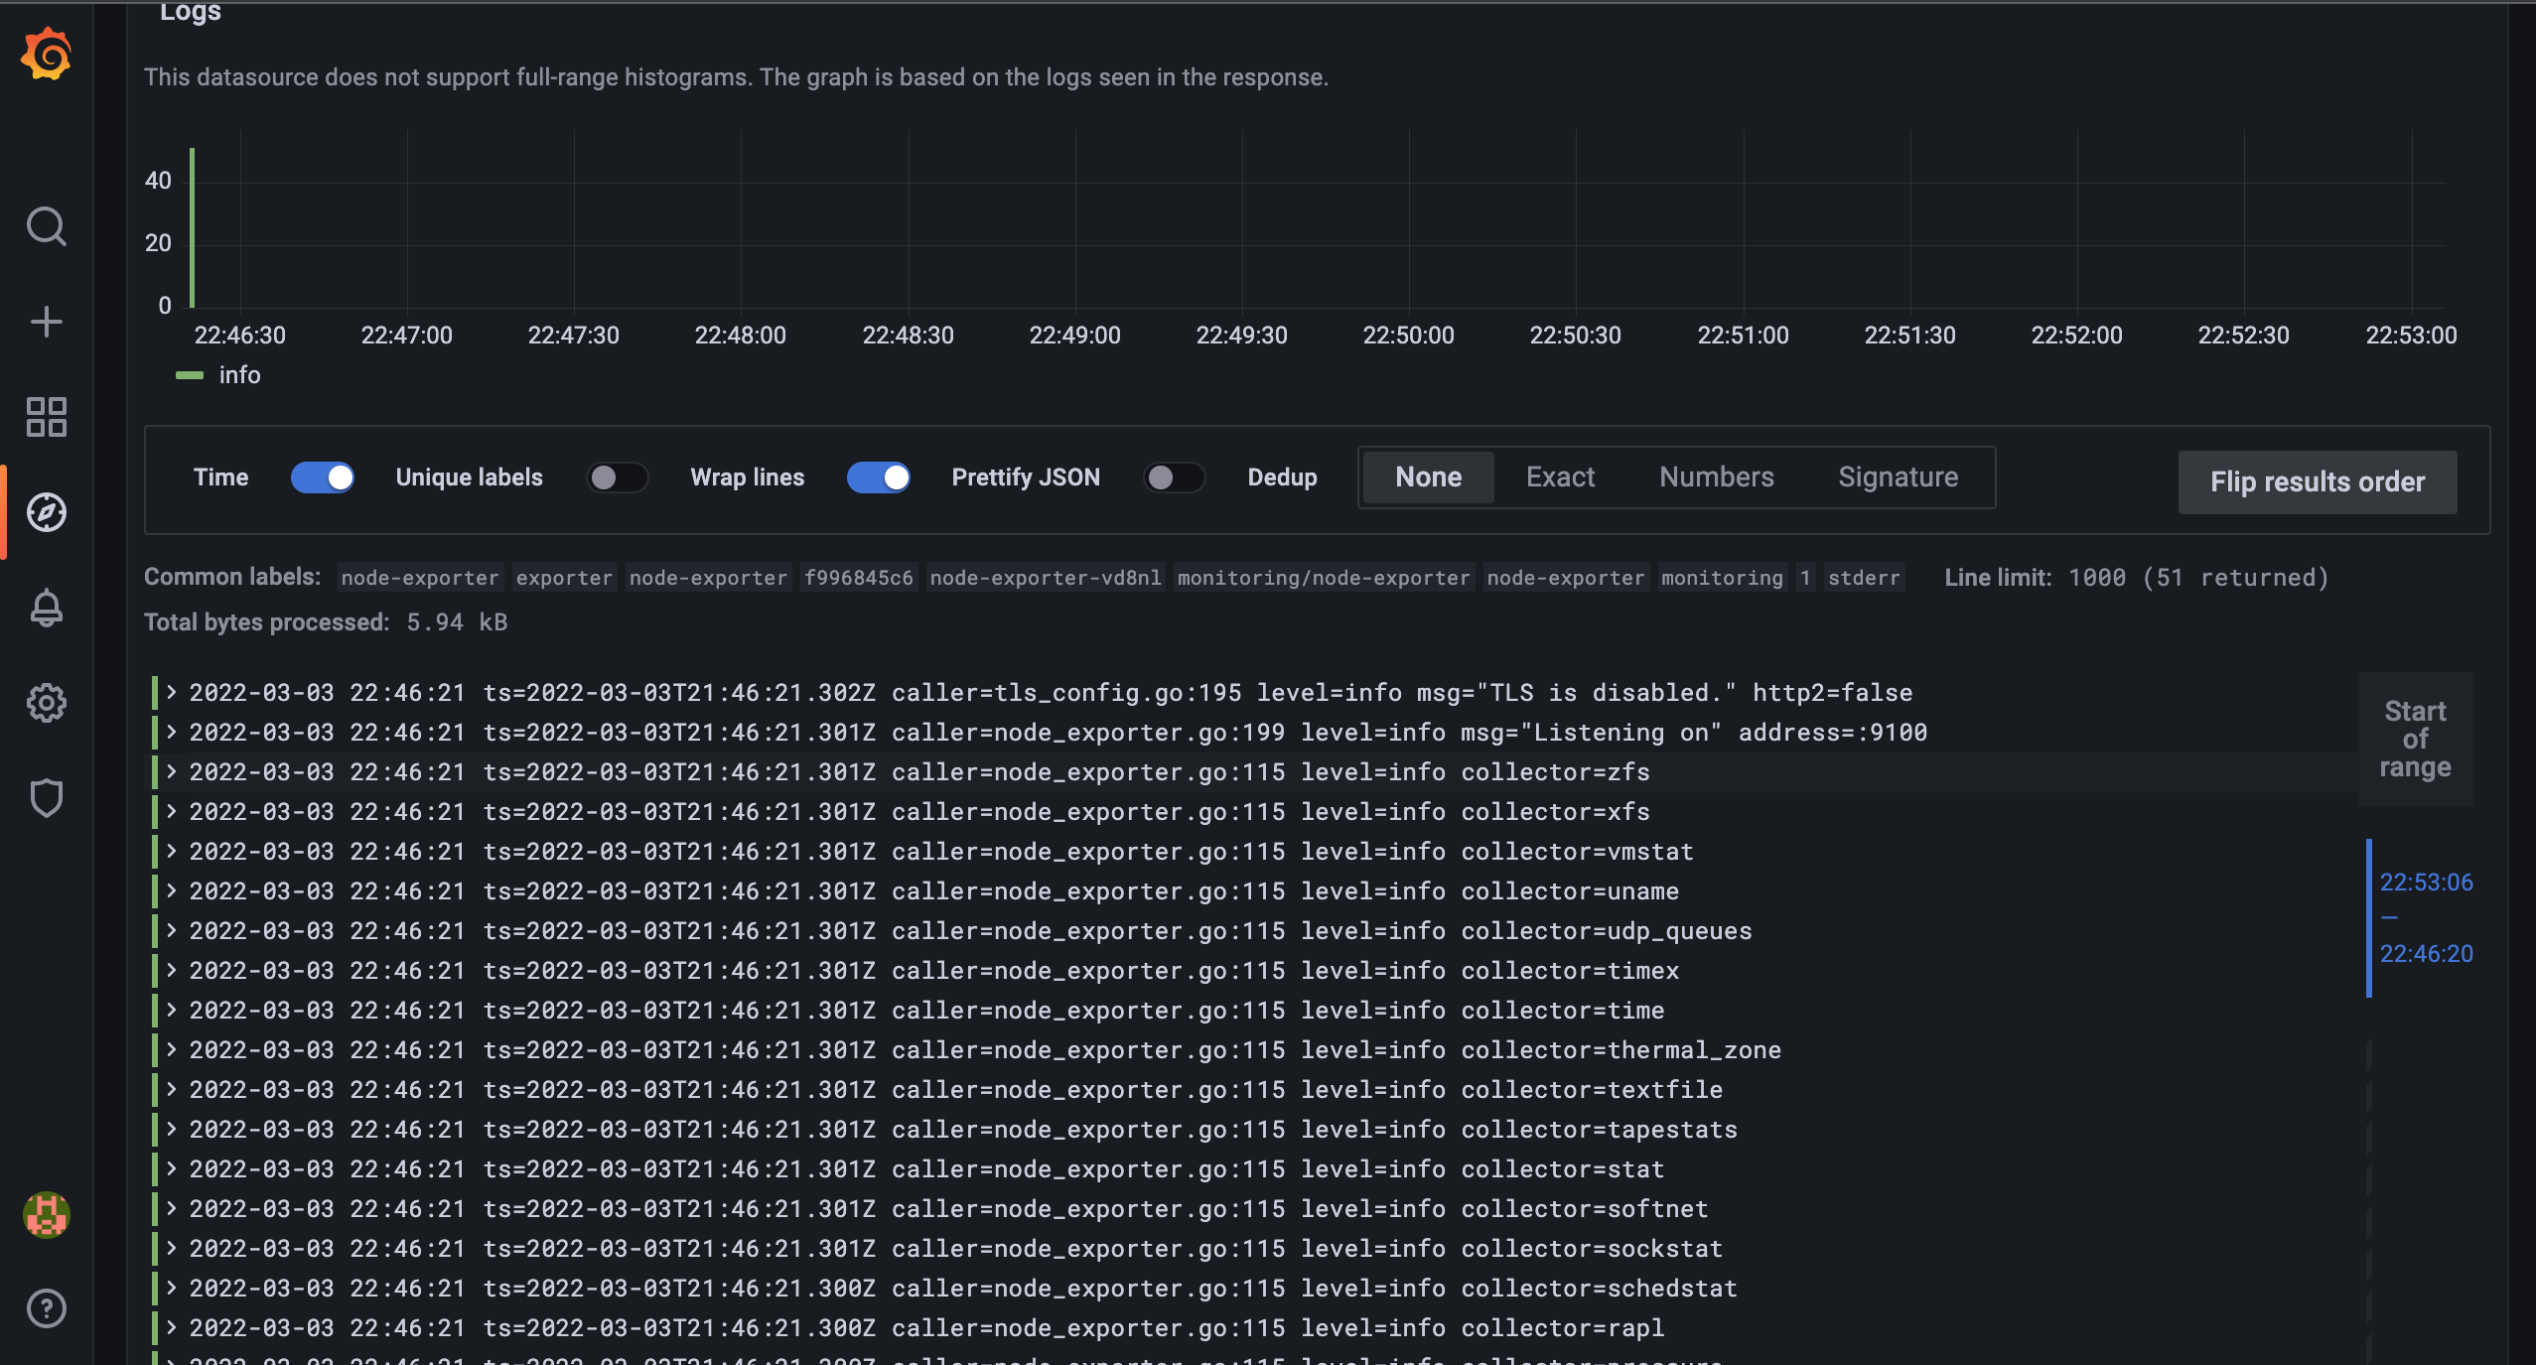Image resolution: width=2536 pixels, height=1365 pixels.
Task: Toggle the Wrap lines switch on
Action: [879, 476]
